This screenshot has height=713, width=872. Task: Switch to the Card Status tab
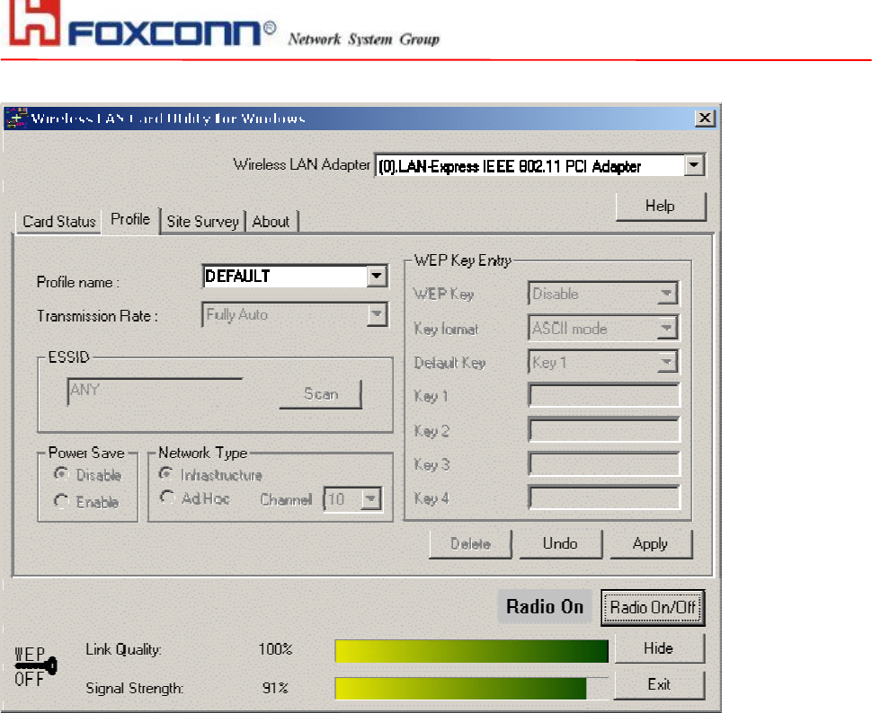tap(59, 222)
